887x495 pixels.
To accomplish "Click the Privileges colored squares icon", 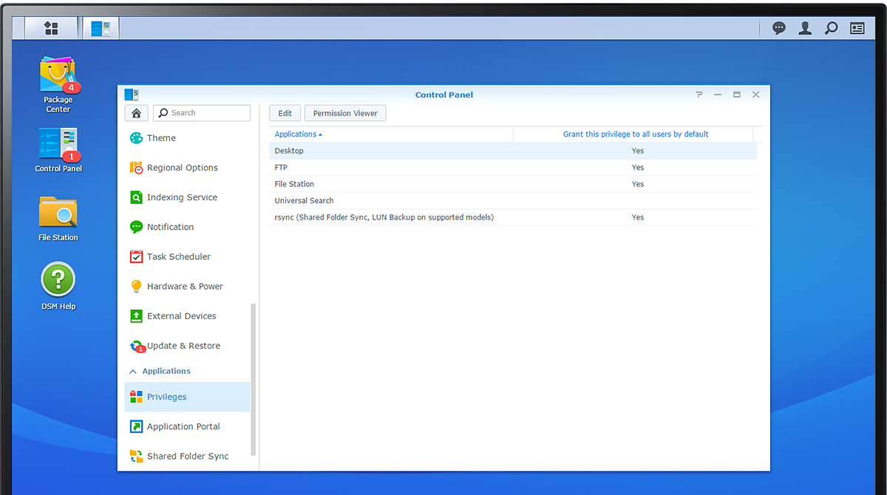I will (136, 397).
